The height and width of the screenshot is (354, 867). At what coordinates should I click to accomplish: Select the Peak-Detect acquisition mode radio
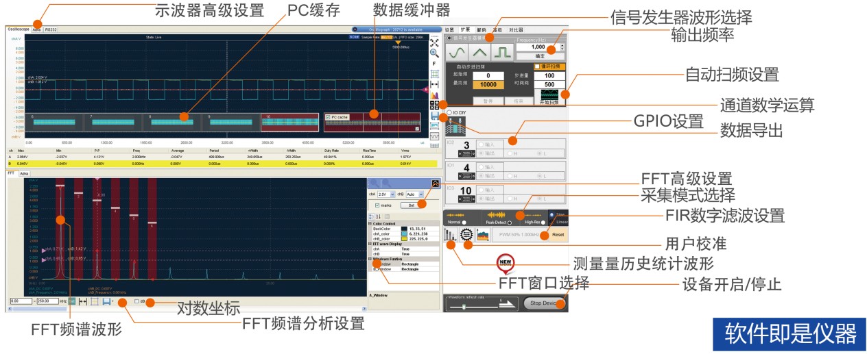[510, 223]
